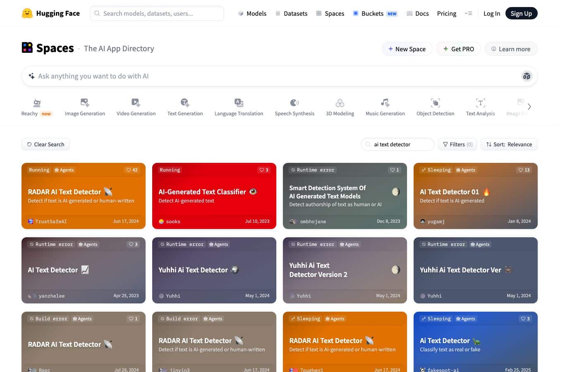Click the Get PRO button
The image size is (565, 372).
(458, 49)
